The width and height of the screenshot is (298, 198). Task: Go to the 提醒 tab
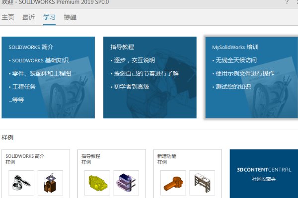70,17
